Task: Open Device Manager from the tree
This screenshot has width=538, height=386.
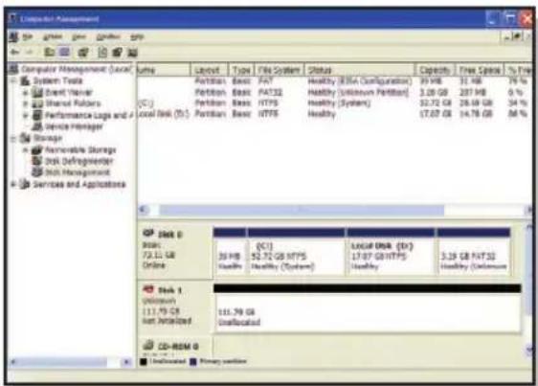Action: [x=74, y=126]
